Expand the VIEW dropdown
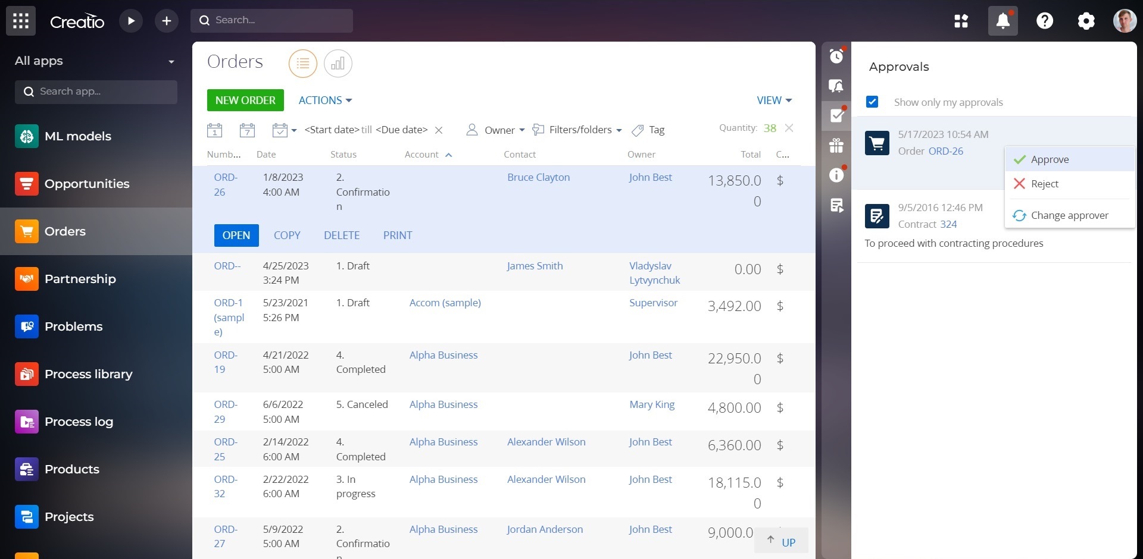This screenshot has height=559, width=1143. [x=774, y=100]
